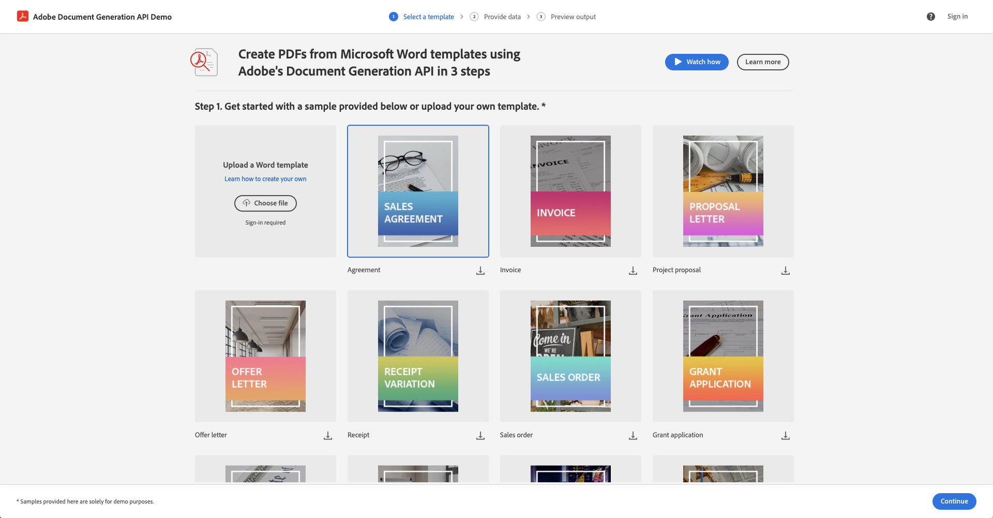
Task: Select the Receipt Variation template thumbnail
Action: [x=418, y=356]
